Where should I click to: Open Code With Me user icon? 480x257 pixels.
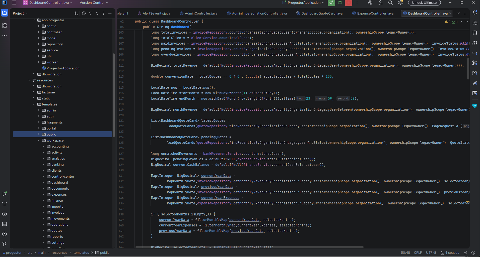coord(380,3)
